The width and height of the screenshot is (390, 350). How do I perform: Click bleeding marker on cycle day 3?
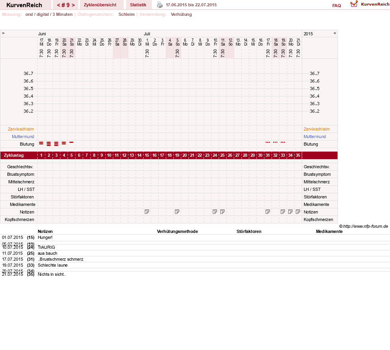56,144
